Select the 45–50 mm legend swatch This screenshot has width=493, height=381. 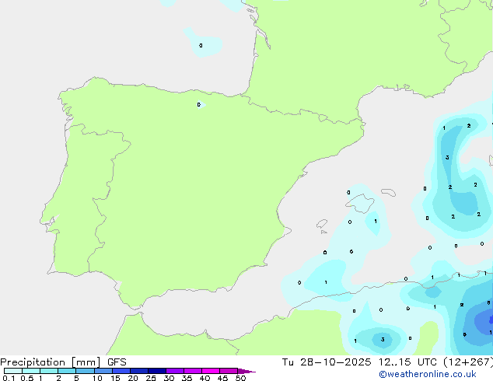229,371
